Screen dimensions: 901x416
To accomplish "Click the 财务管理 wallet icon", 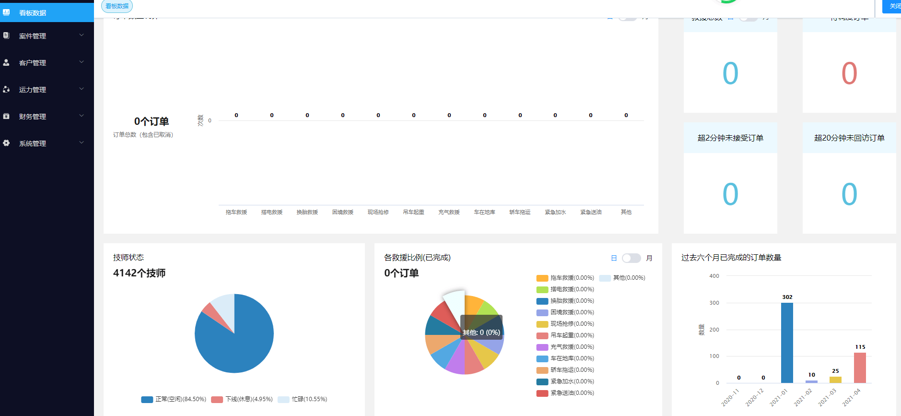I will (x=6, y=116).
